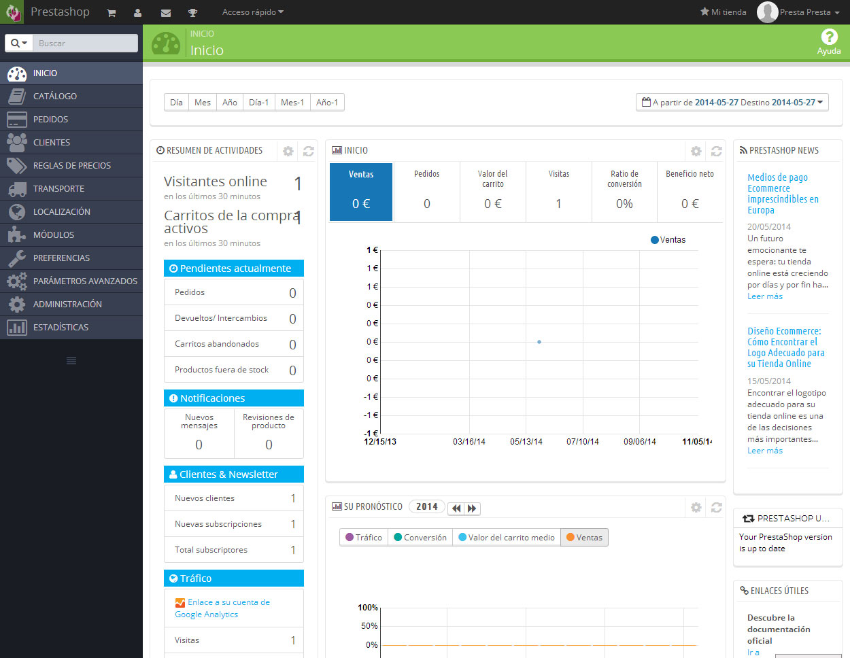Click the Preferencias wrench icon

pos(16,258)
